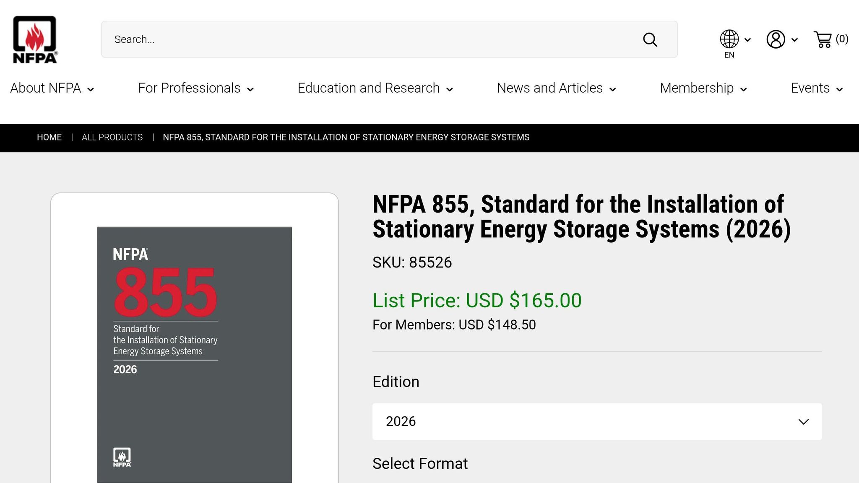Click the NFPA logo in header
The height and width of the screenshot is (483, 859).
pyautogui.click(x=35, y=39)
